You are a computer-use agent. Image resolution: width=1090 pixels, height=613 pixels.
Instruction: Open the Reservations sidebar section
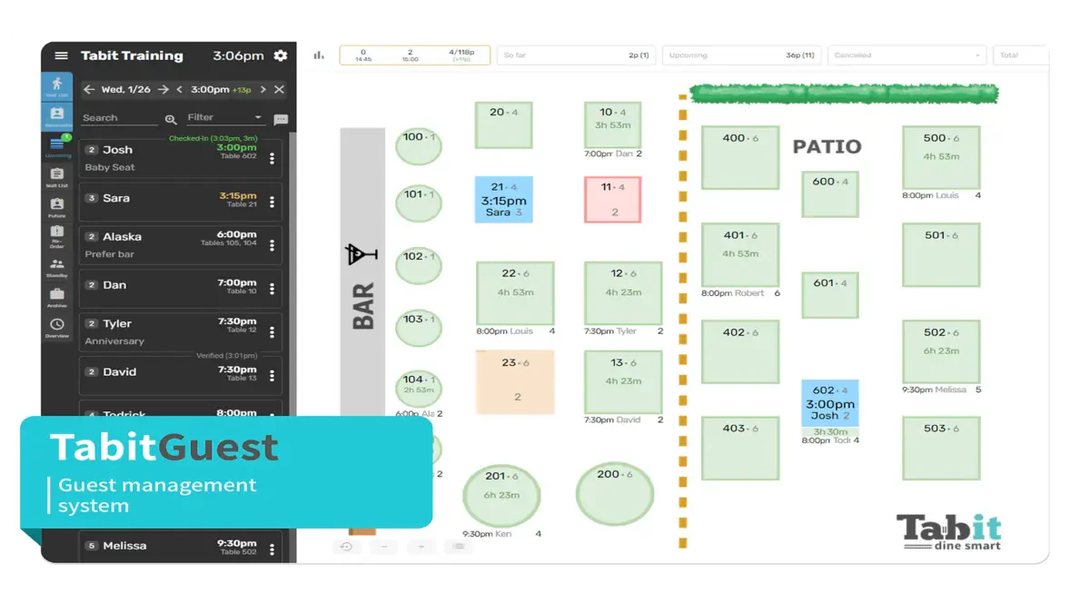(56, 116)
